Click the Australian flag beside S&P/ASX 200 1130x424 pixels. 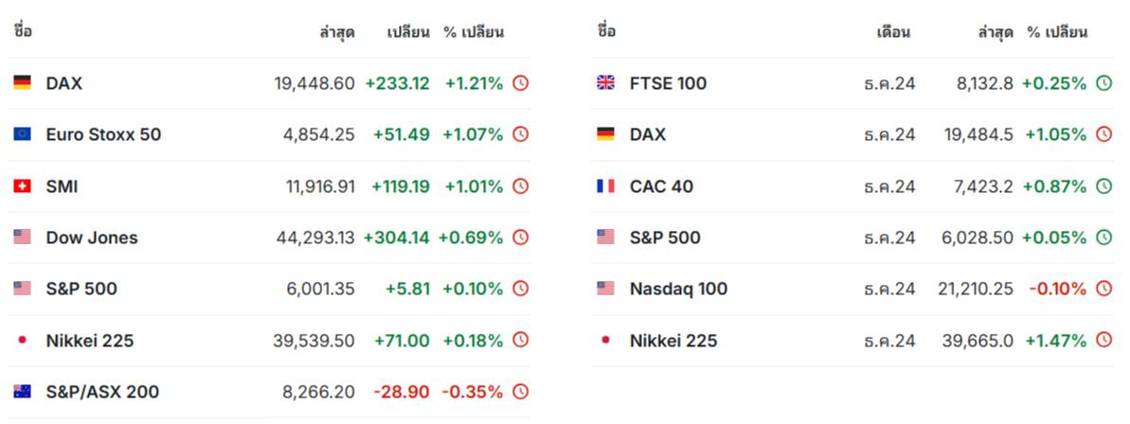point(23,393)
